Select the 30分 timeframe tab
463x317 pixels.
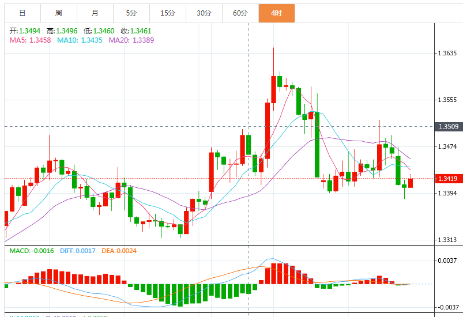click(204, 13)
